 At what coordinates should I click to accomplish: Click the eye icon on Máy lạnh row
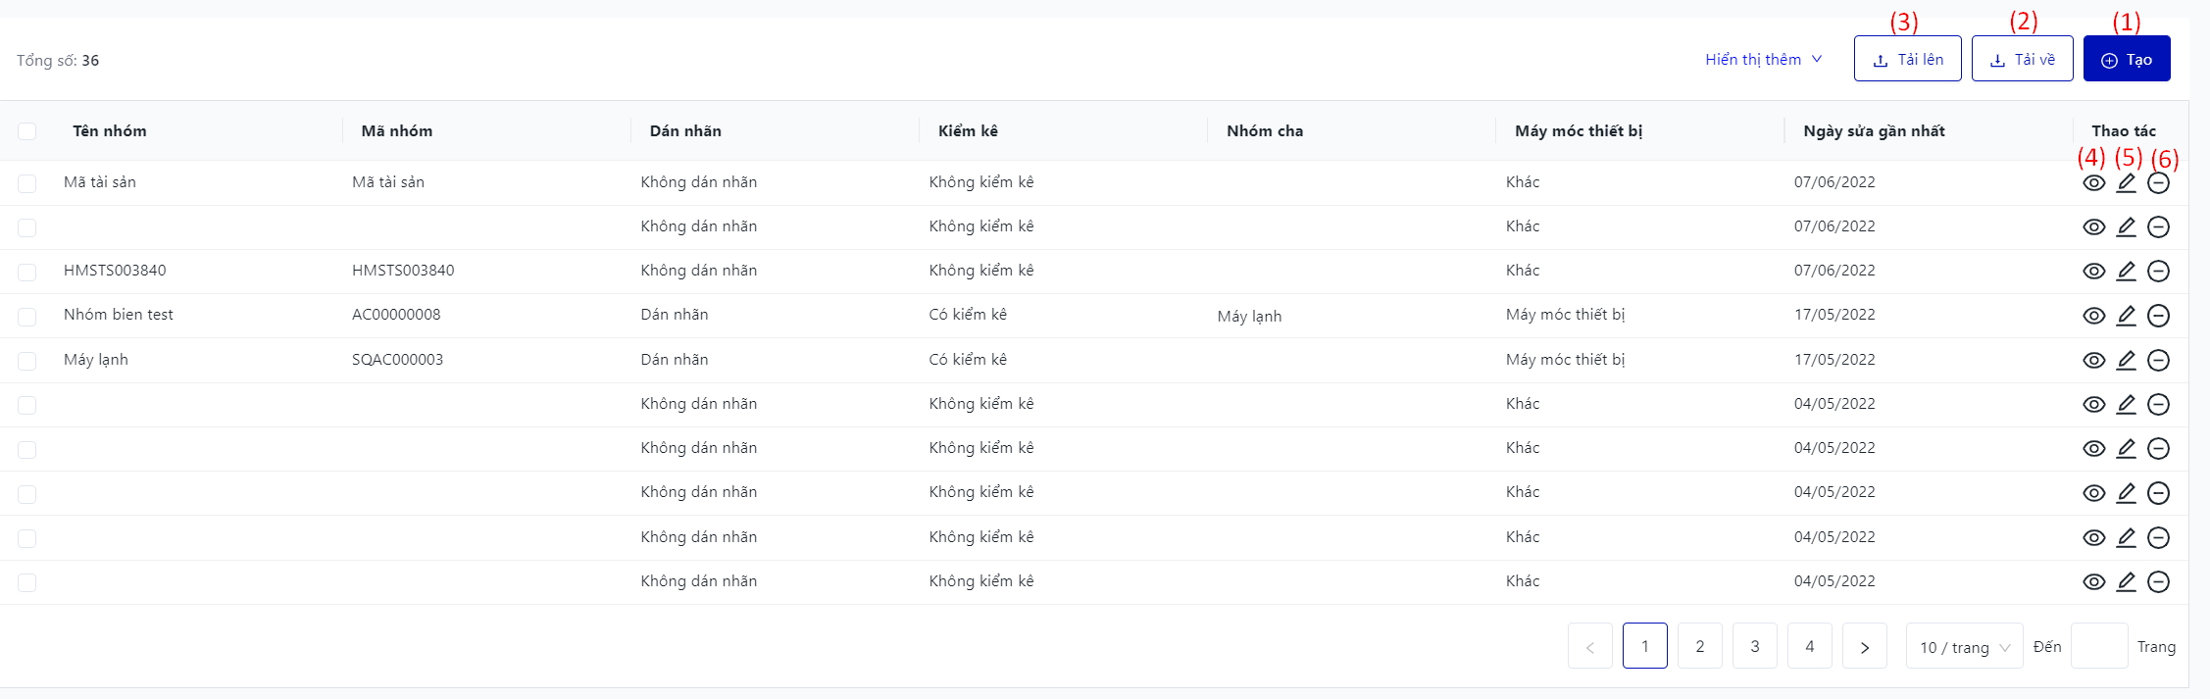coord(2093,361)
